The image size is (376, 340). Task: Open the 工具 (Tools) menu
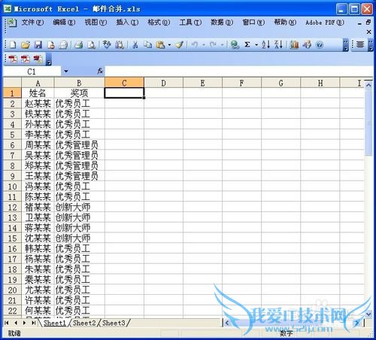(x=190, y=23)
